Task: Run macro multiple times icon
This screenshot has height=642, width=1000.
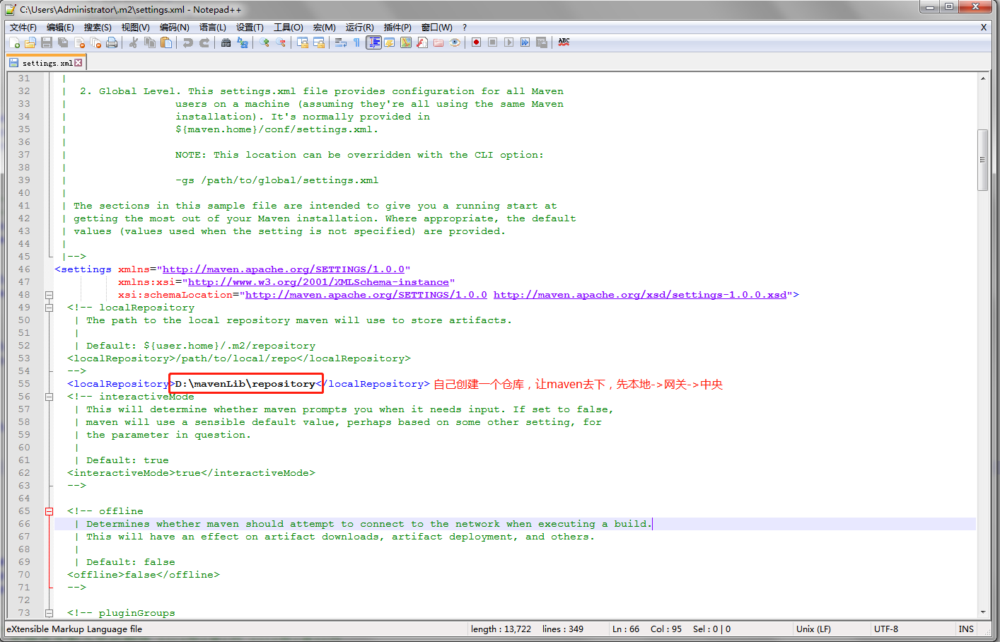Action: click(525, 42)
